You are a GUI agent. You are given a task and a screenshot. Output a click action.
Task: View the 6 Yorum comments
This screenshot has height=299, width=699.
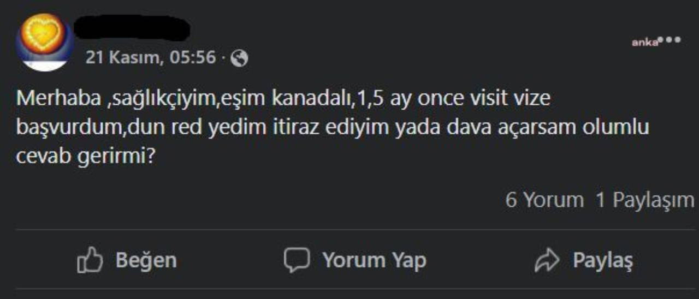544,200
